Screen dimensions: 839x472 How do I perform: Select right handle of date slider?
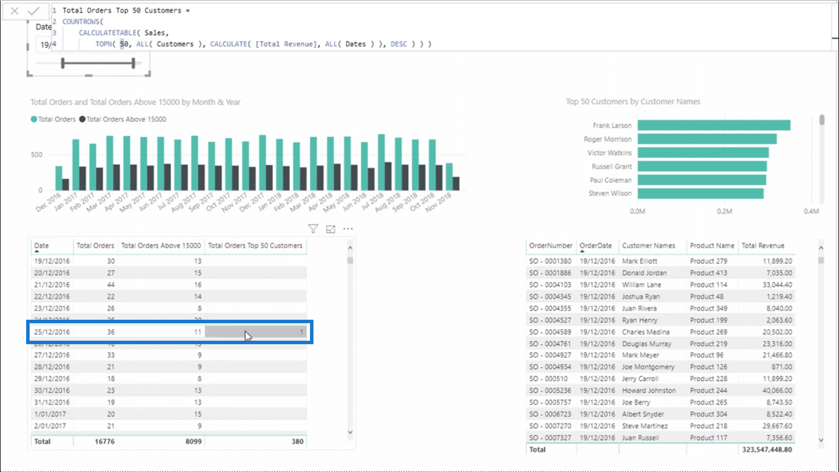pyautogui.click(x=133, y=63)
